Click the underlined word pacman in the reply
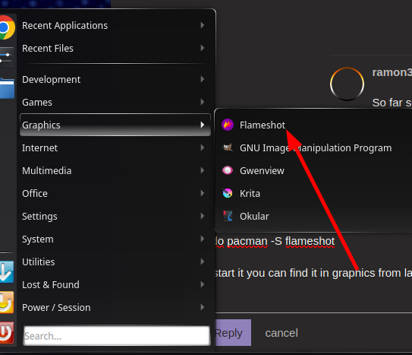 247,242
